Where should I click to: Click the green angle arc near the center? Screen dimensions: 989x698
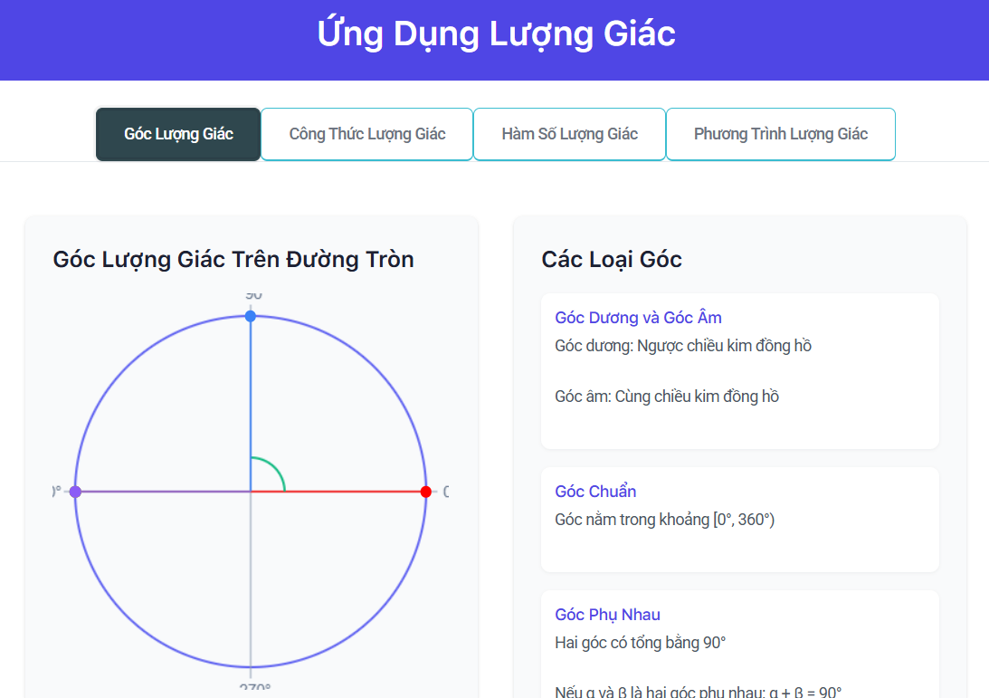pyautogui.click(x=276, y=467)
